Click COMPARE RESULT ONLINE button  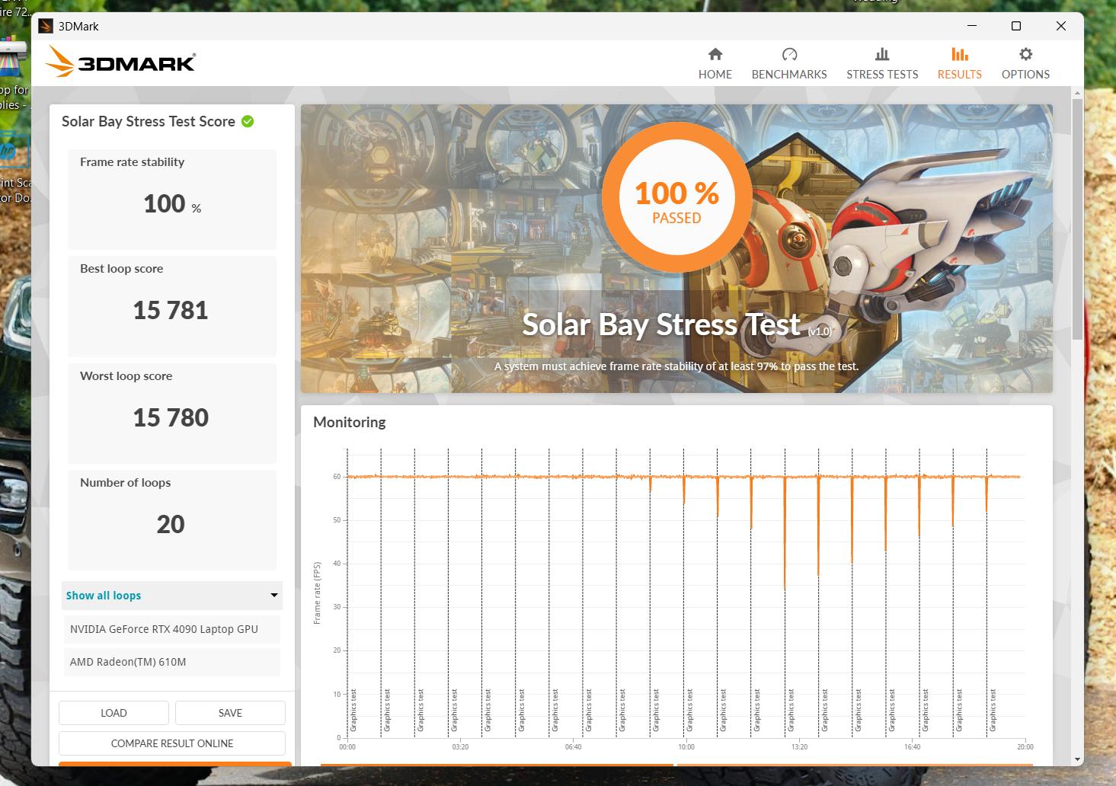[172, 743]
